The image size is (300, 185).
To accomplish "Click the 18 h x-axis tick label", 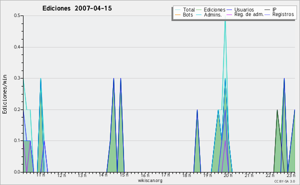I will (x=186, y=175).
